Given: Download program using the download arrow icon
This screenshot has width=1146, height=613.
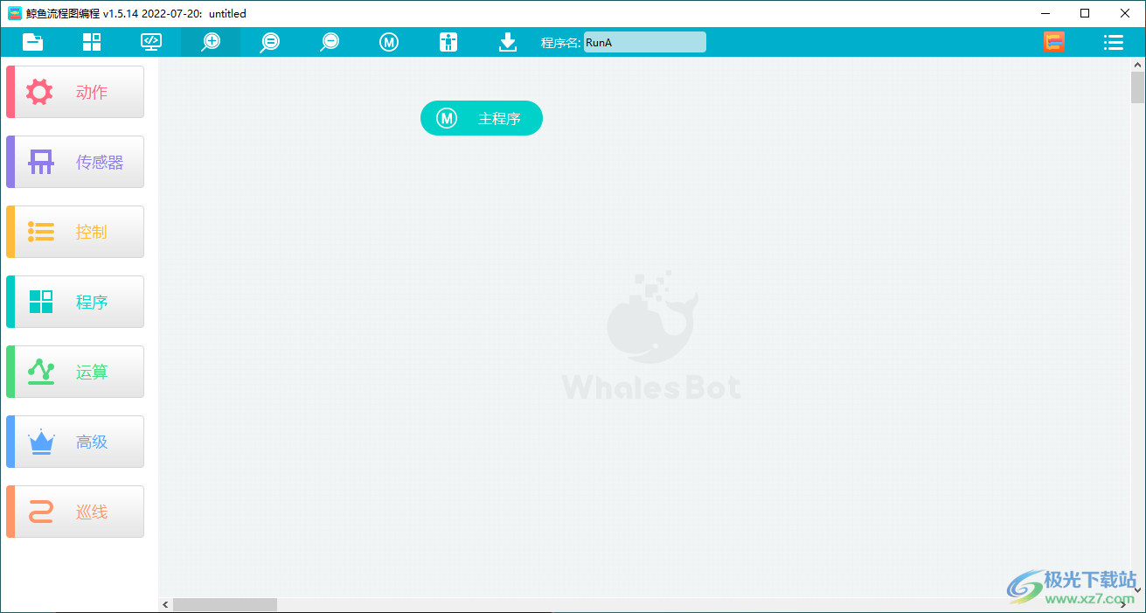Looking at the screenshot, I should 508,42.
